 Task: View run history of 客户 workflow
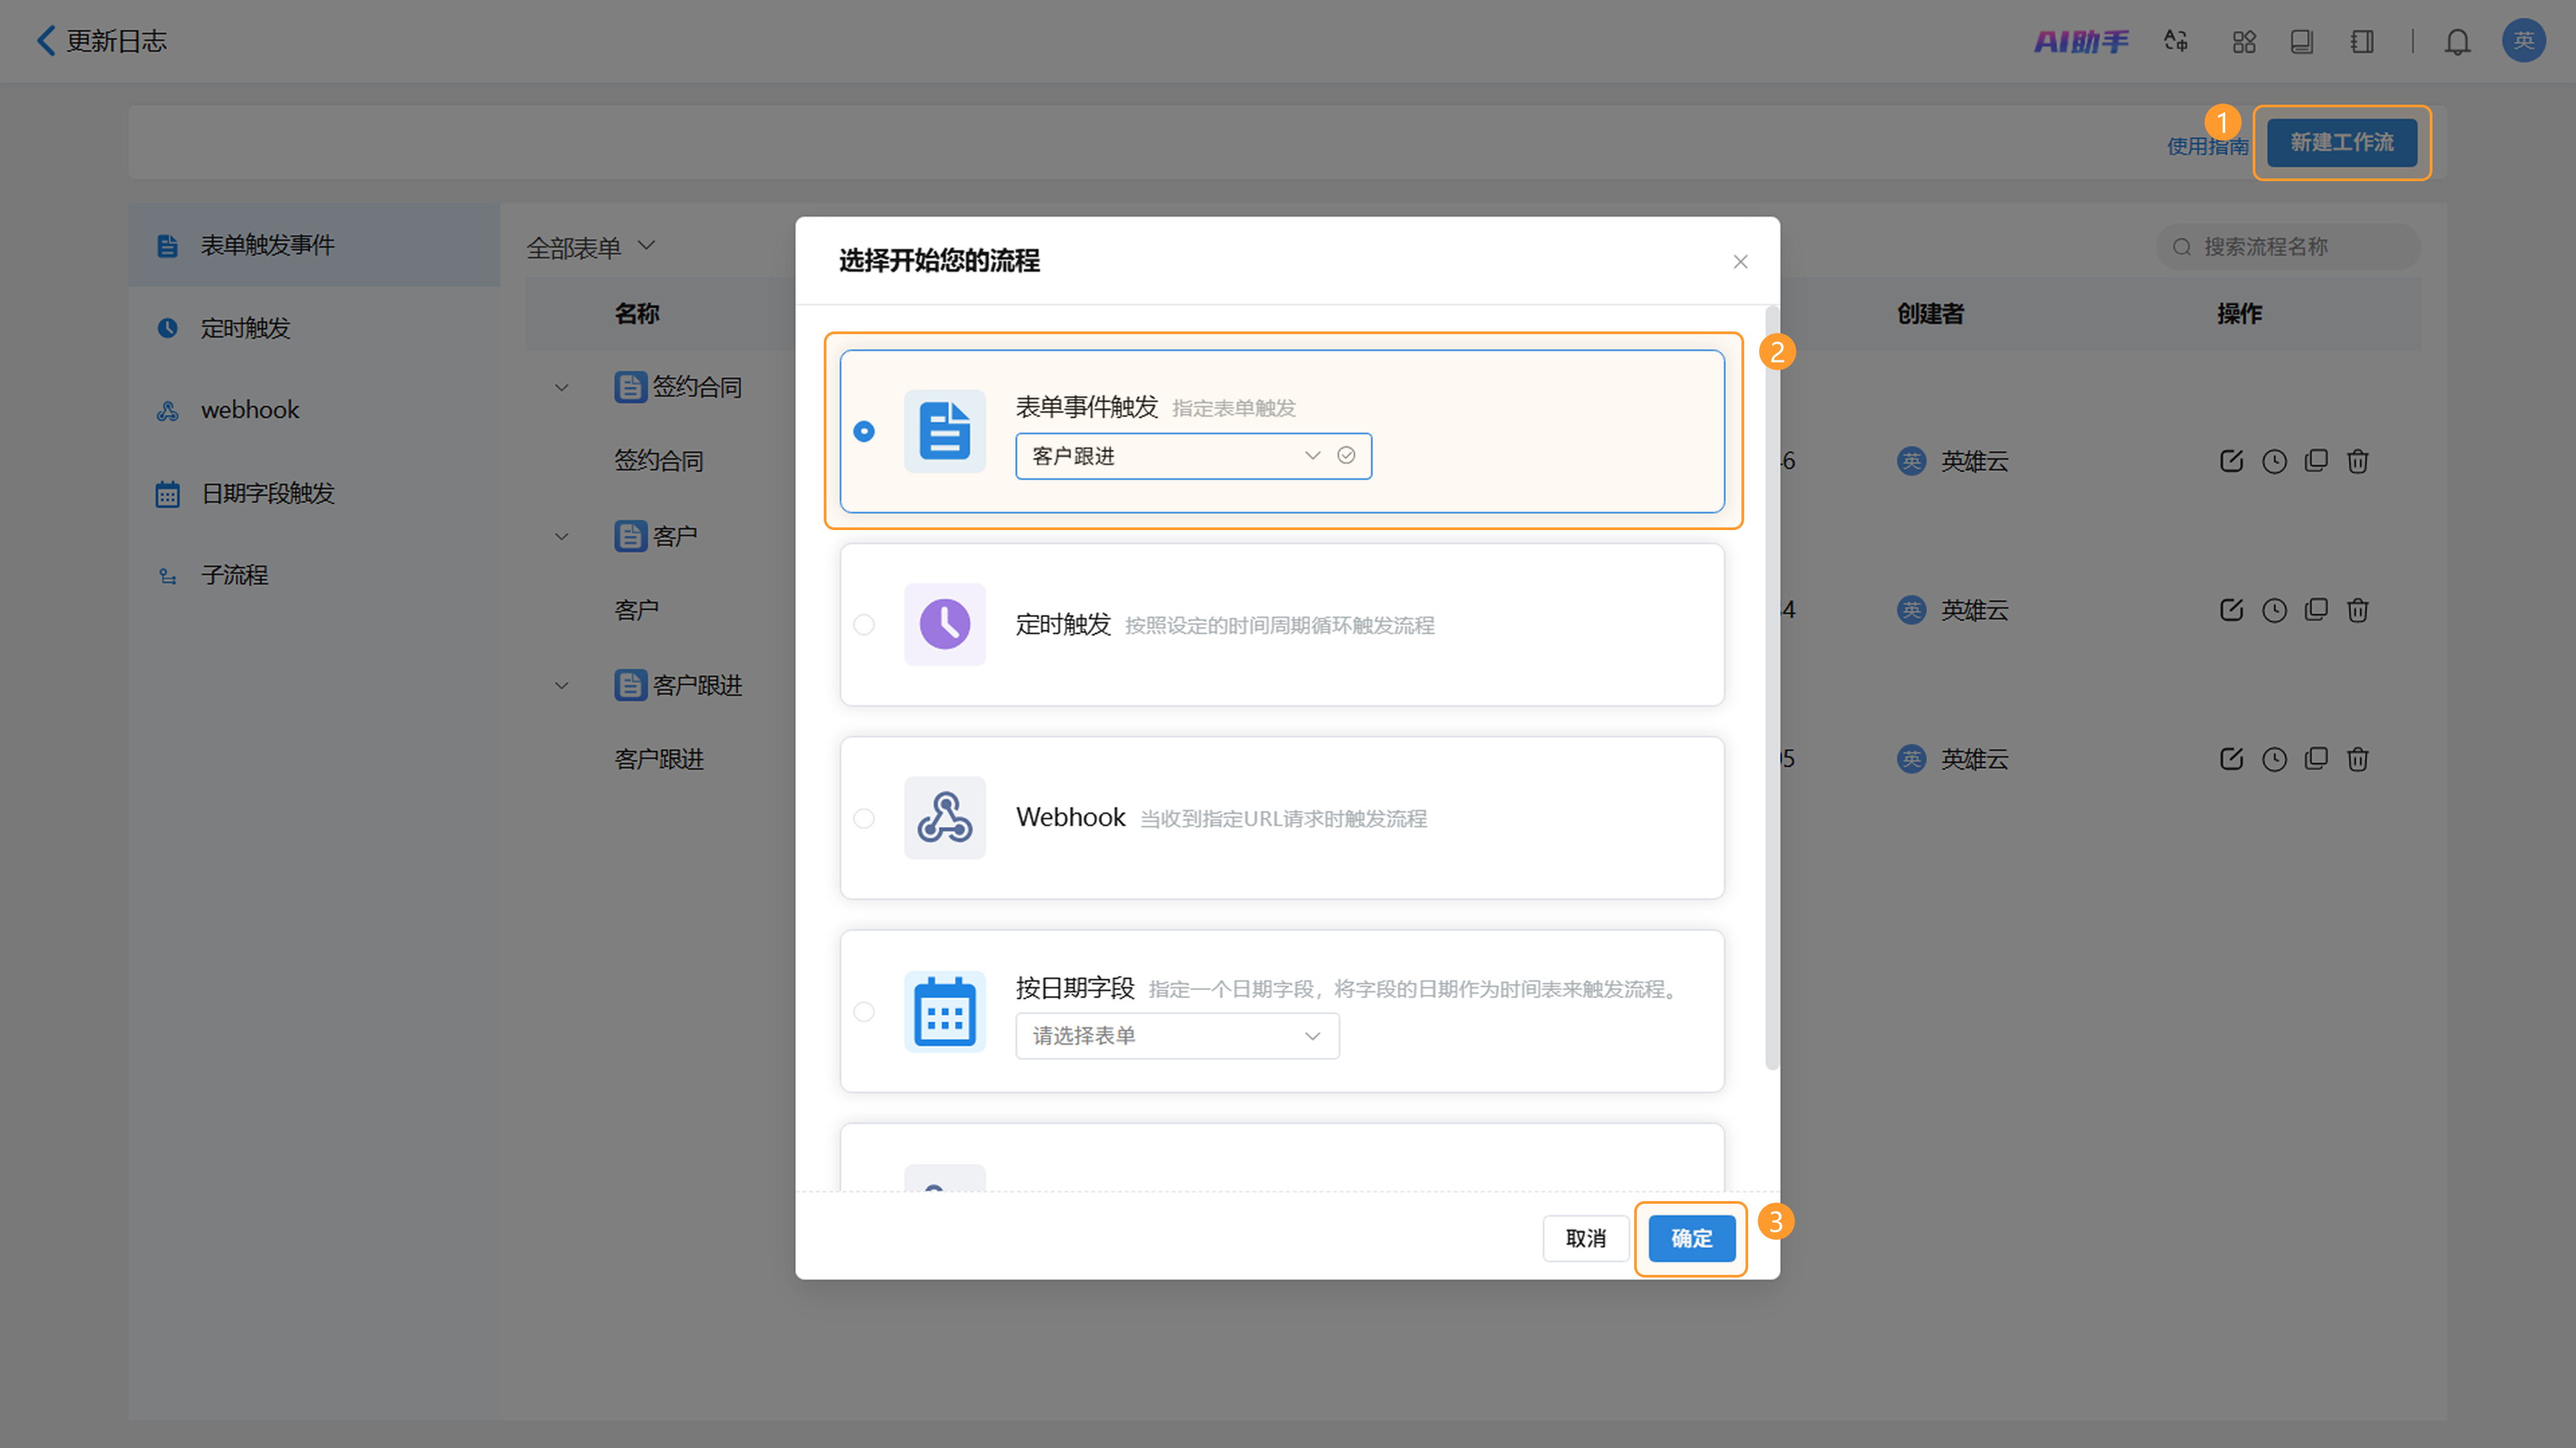coord(2274,610)
